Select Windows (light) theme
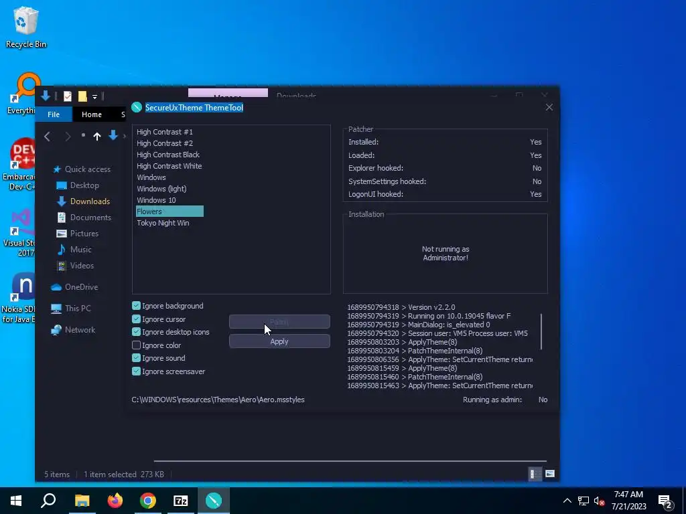Viewport: 686px width, 514px height. point(161,188)
